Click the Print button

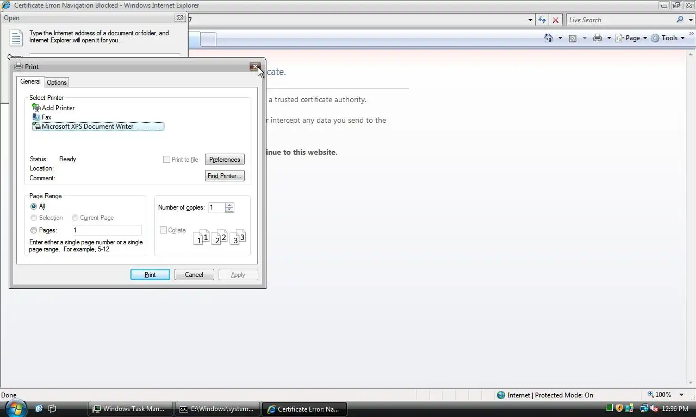click(150, 275)
